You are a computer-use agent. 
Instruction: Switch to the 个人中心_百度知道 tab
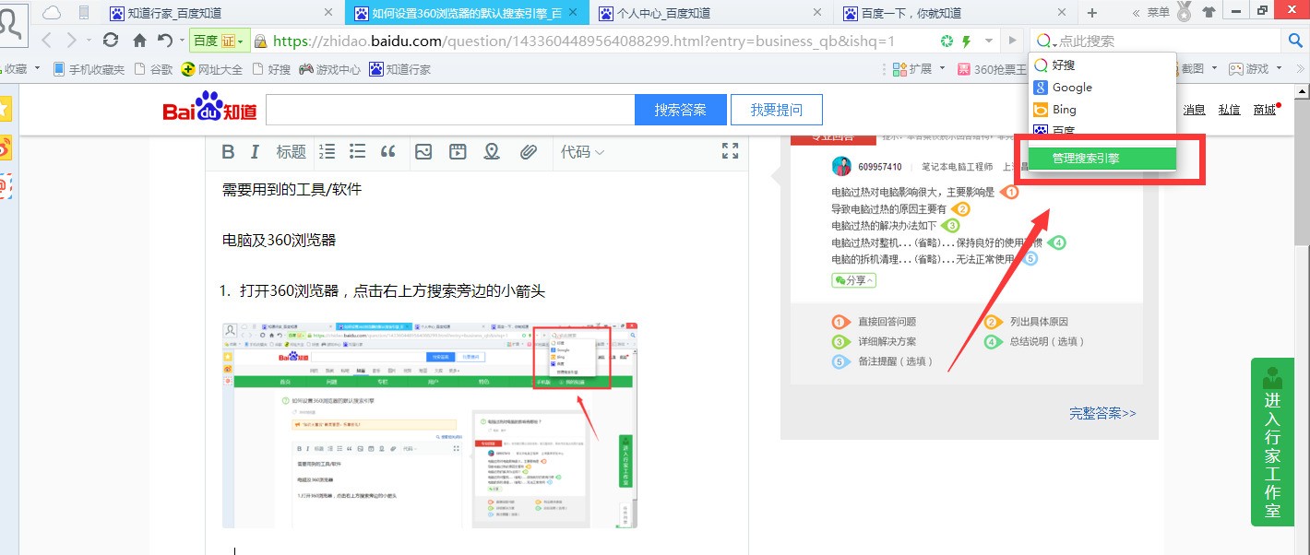(710, 13)
